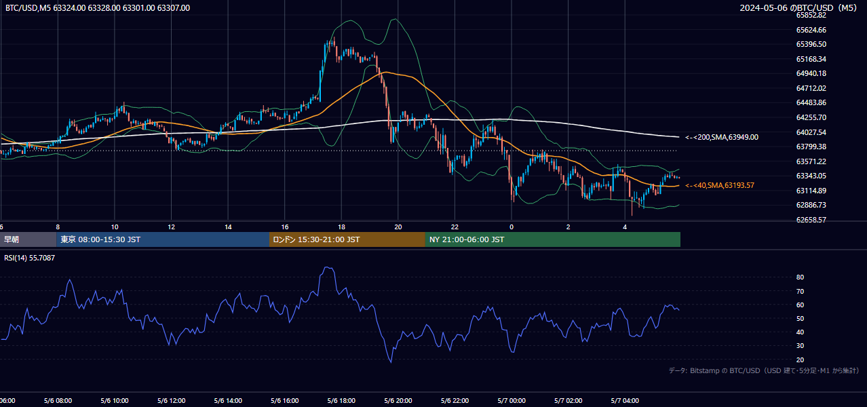Click the RSI(14) 55.7087 indicator label

coord(30,258)
